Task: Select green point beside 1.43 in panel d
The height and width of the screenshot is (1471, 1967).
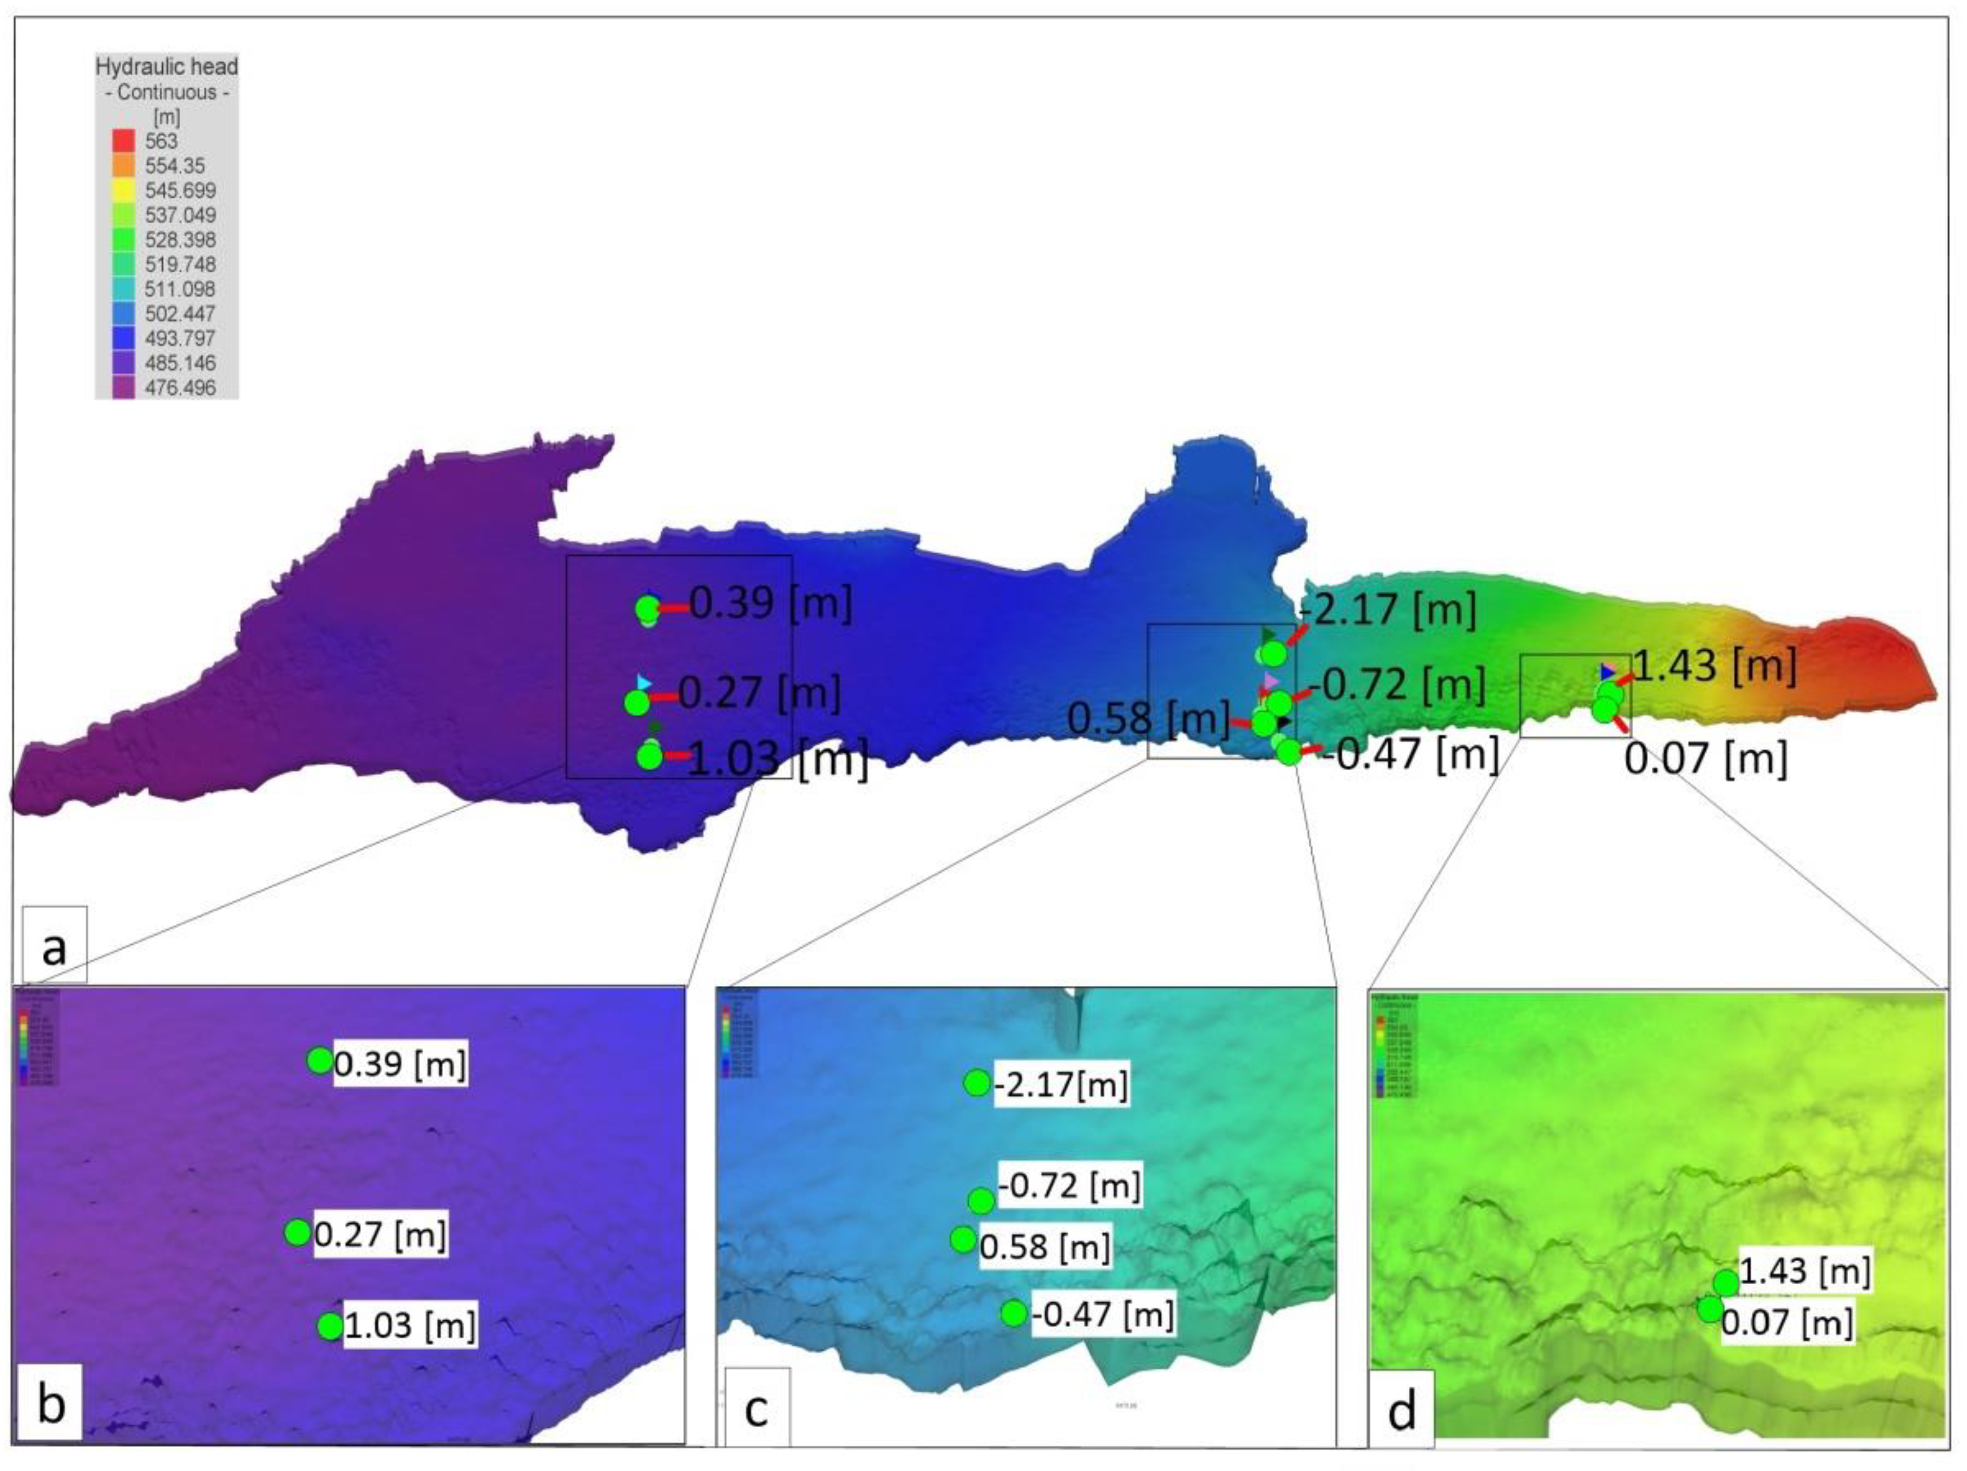Action: coord(1725,1282)
